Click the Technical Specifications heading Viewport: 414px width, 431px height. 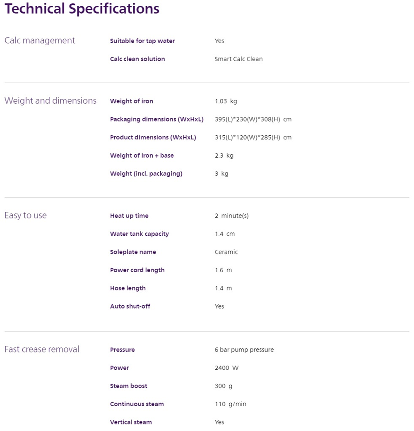point(82,9)
